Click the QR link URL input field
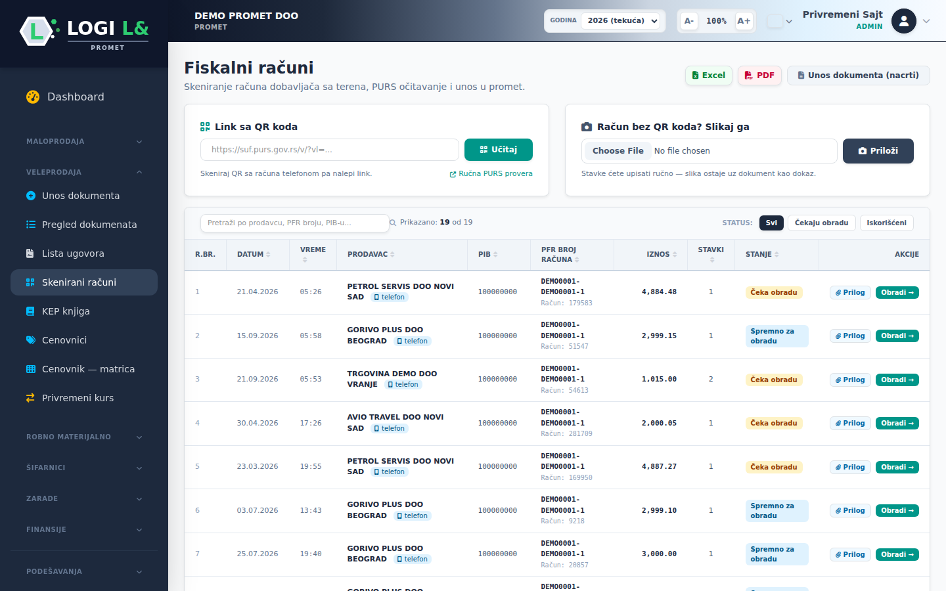946x591 pixels. coord(330,150)
